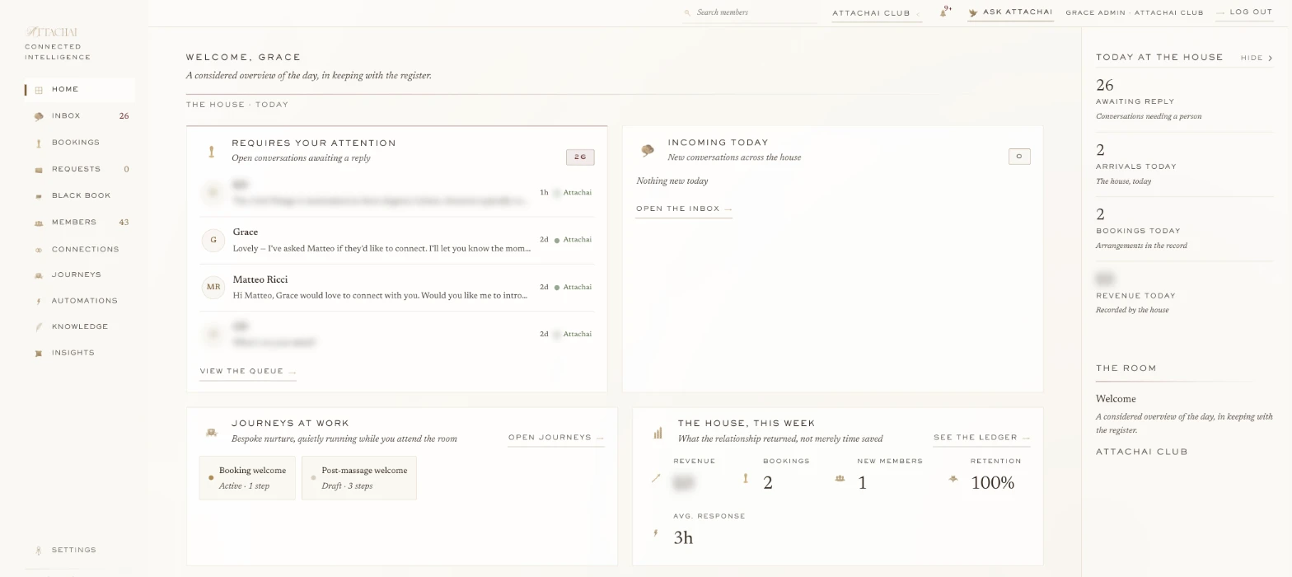Click the 0 badge in Incoming Today
1292x577 pixels.
(x=1019, y=157)
